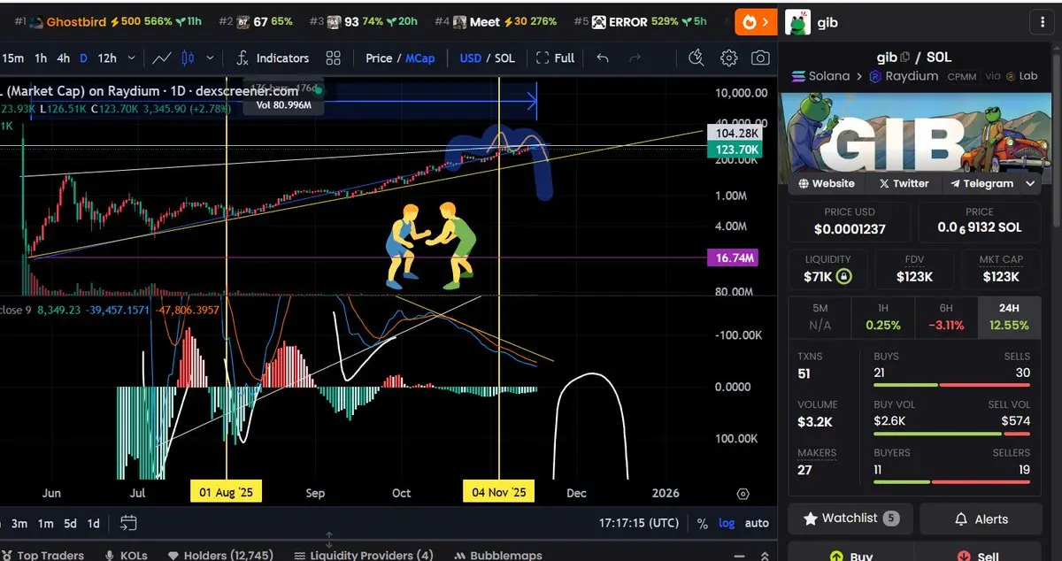Screen dimensions: 1062x561
Task: Expand the timeframe dropdown after 12h
Action: (x=132, y=58)
